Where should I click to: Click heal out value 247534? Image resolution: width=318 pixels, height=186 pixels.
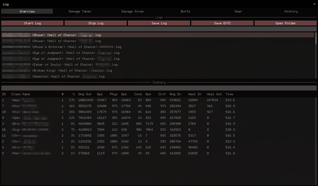coord(212,100)
